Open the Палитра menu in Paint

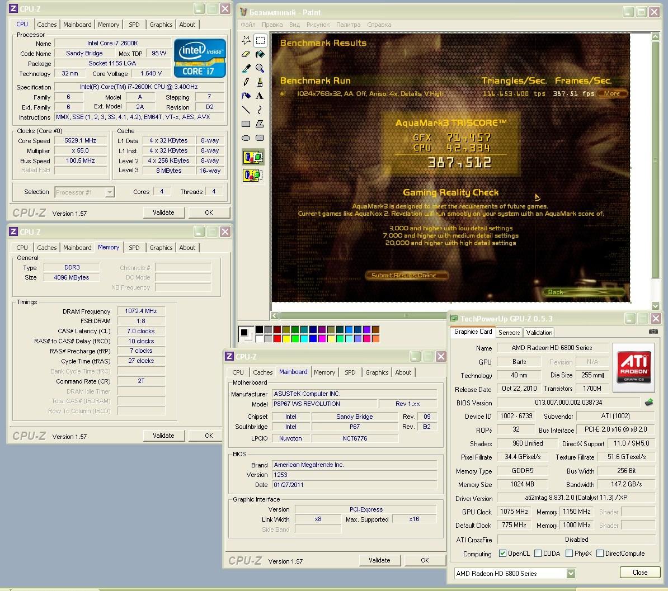click(x=348, y=25)
